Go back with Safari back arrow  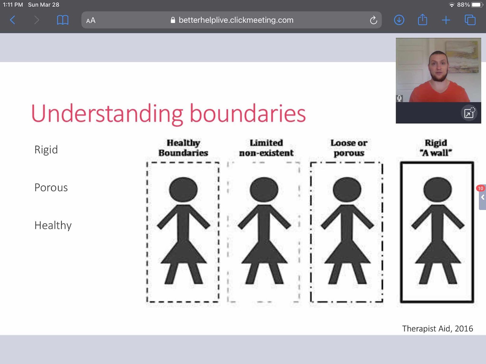(13, 20)
